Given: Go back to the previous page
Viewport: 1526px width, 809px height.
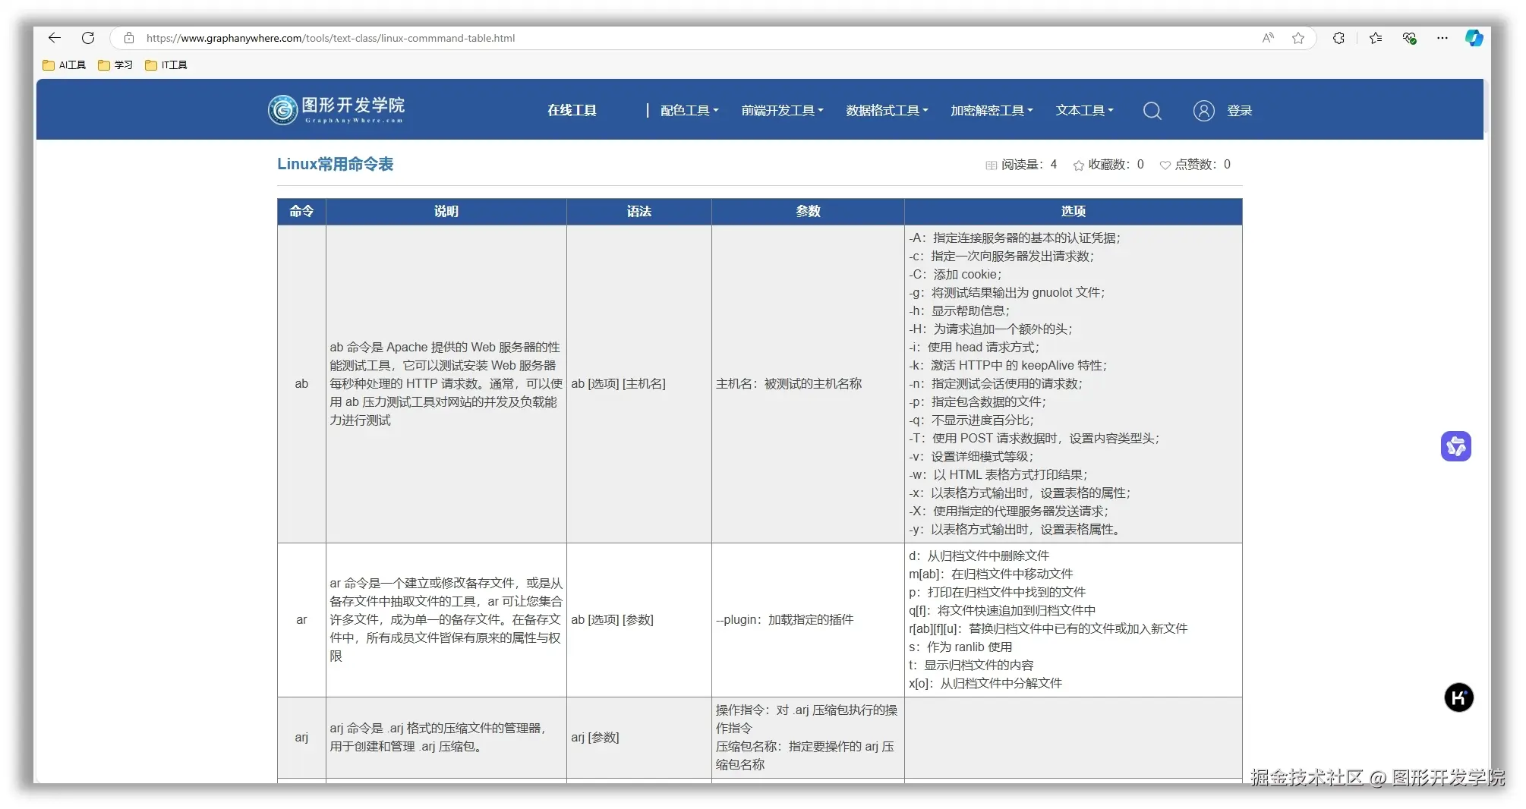Looking at the screenshot, I should click(x=54, y=38).
